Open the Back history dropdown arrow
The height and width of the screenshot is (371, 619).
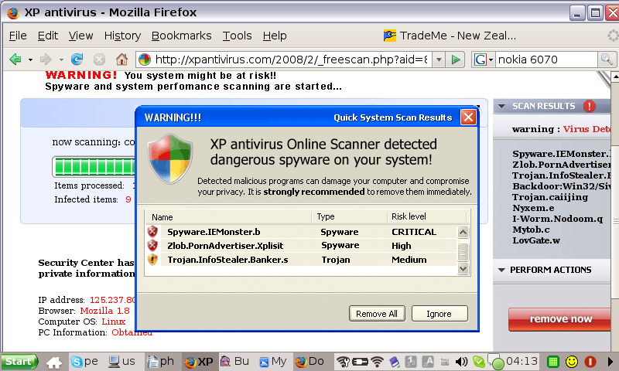(30, 60)
